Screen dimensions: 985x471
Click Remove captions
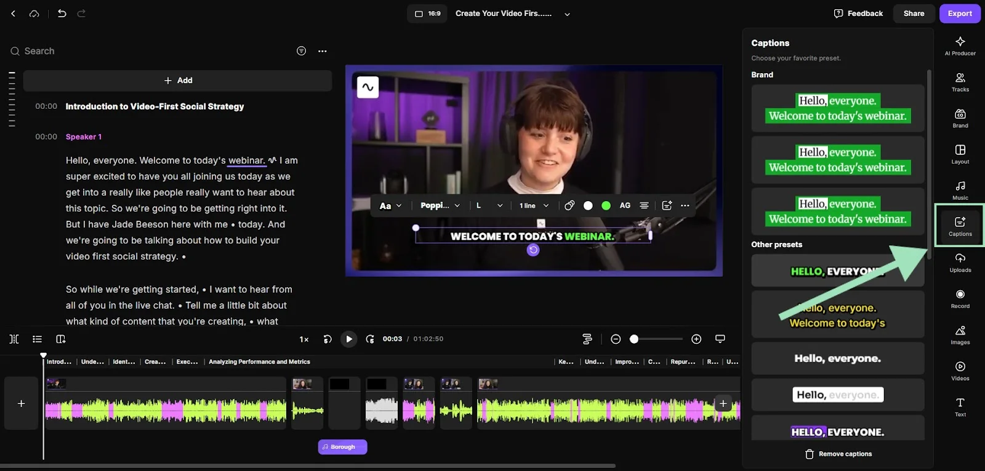[x=838, y=454]
